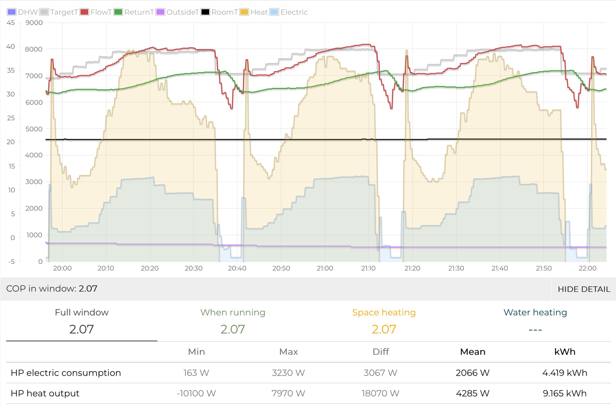Click the light blue Electric legend swatch

274,12
